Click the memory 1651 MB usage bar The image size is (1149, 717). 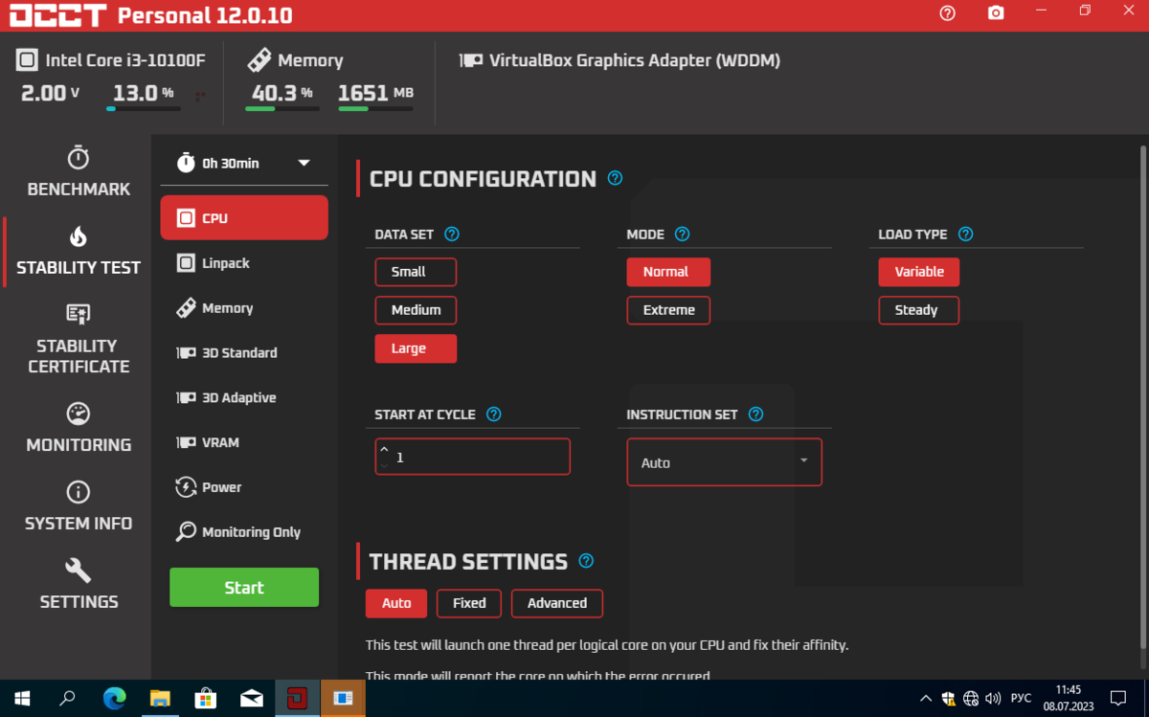point(375,109)
